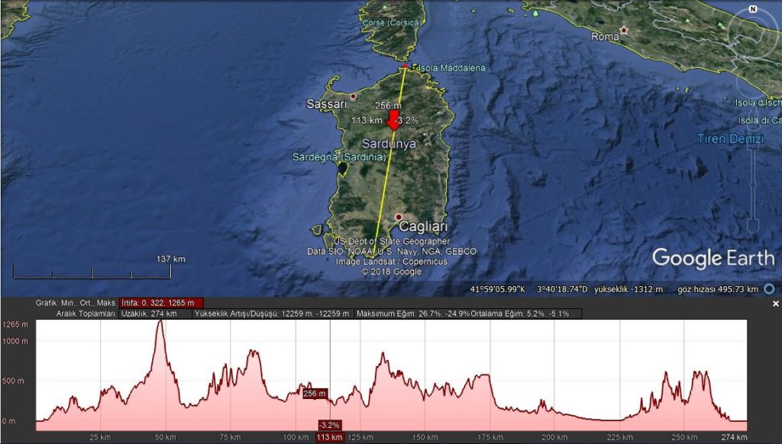Click the streaming status circle in status bar
Screen dimensions: 782x444
click(x=769, y=289)
